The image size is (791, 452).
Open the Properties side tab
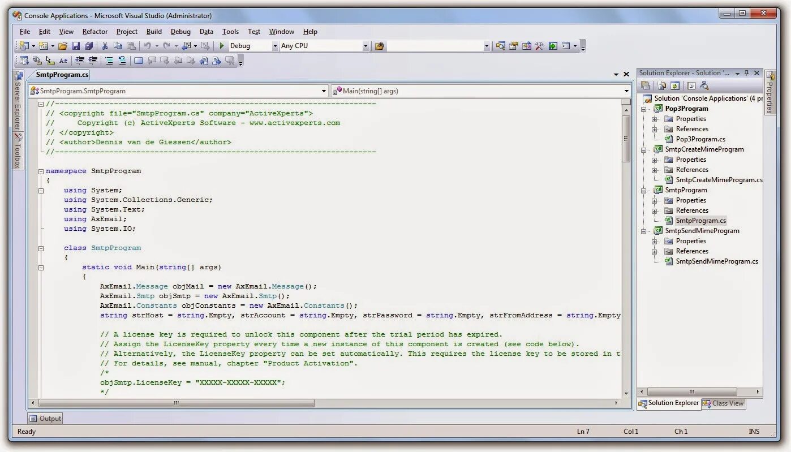(x=770, y=92)
